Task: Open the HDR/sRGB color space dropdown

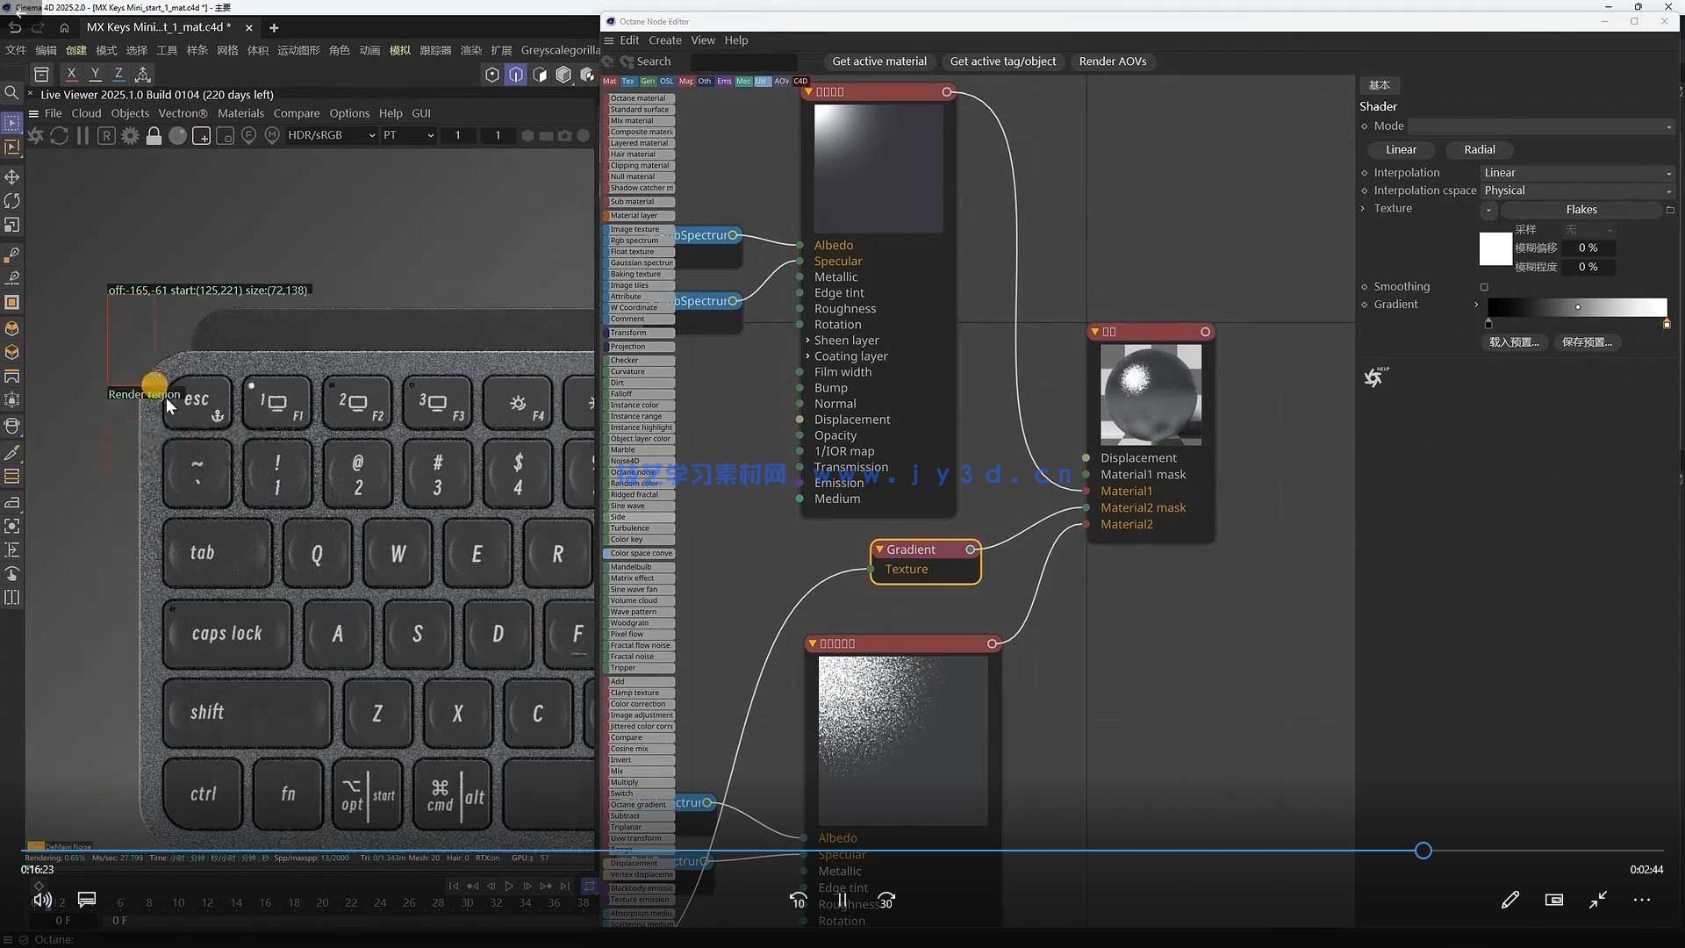Action: 331,135
